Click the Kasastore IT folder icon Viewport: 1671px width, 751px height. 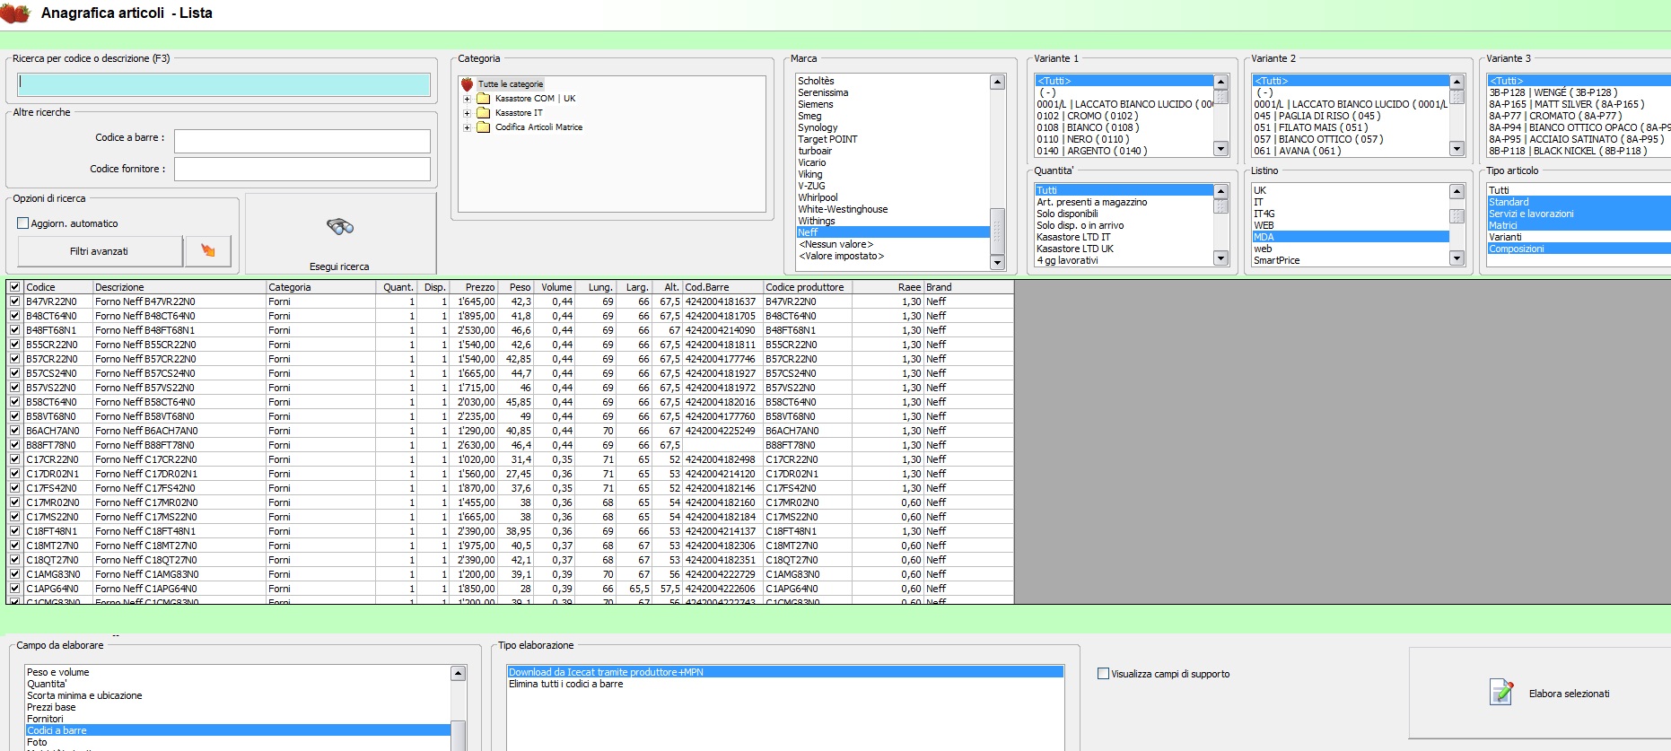(x=483, y=113)
